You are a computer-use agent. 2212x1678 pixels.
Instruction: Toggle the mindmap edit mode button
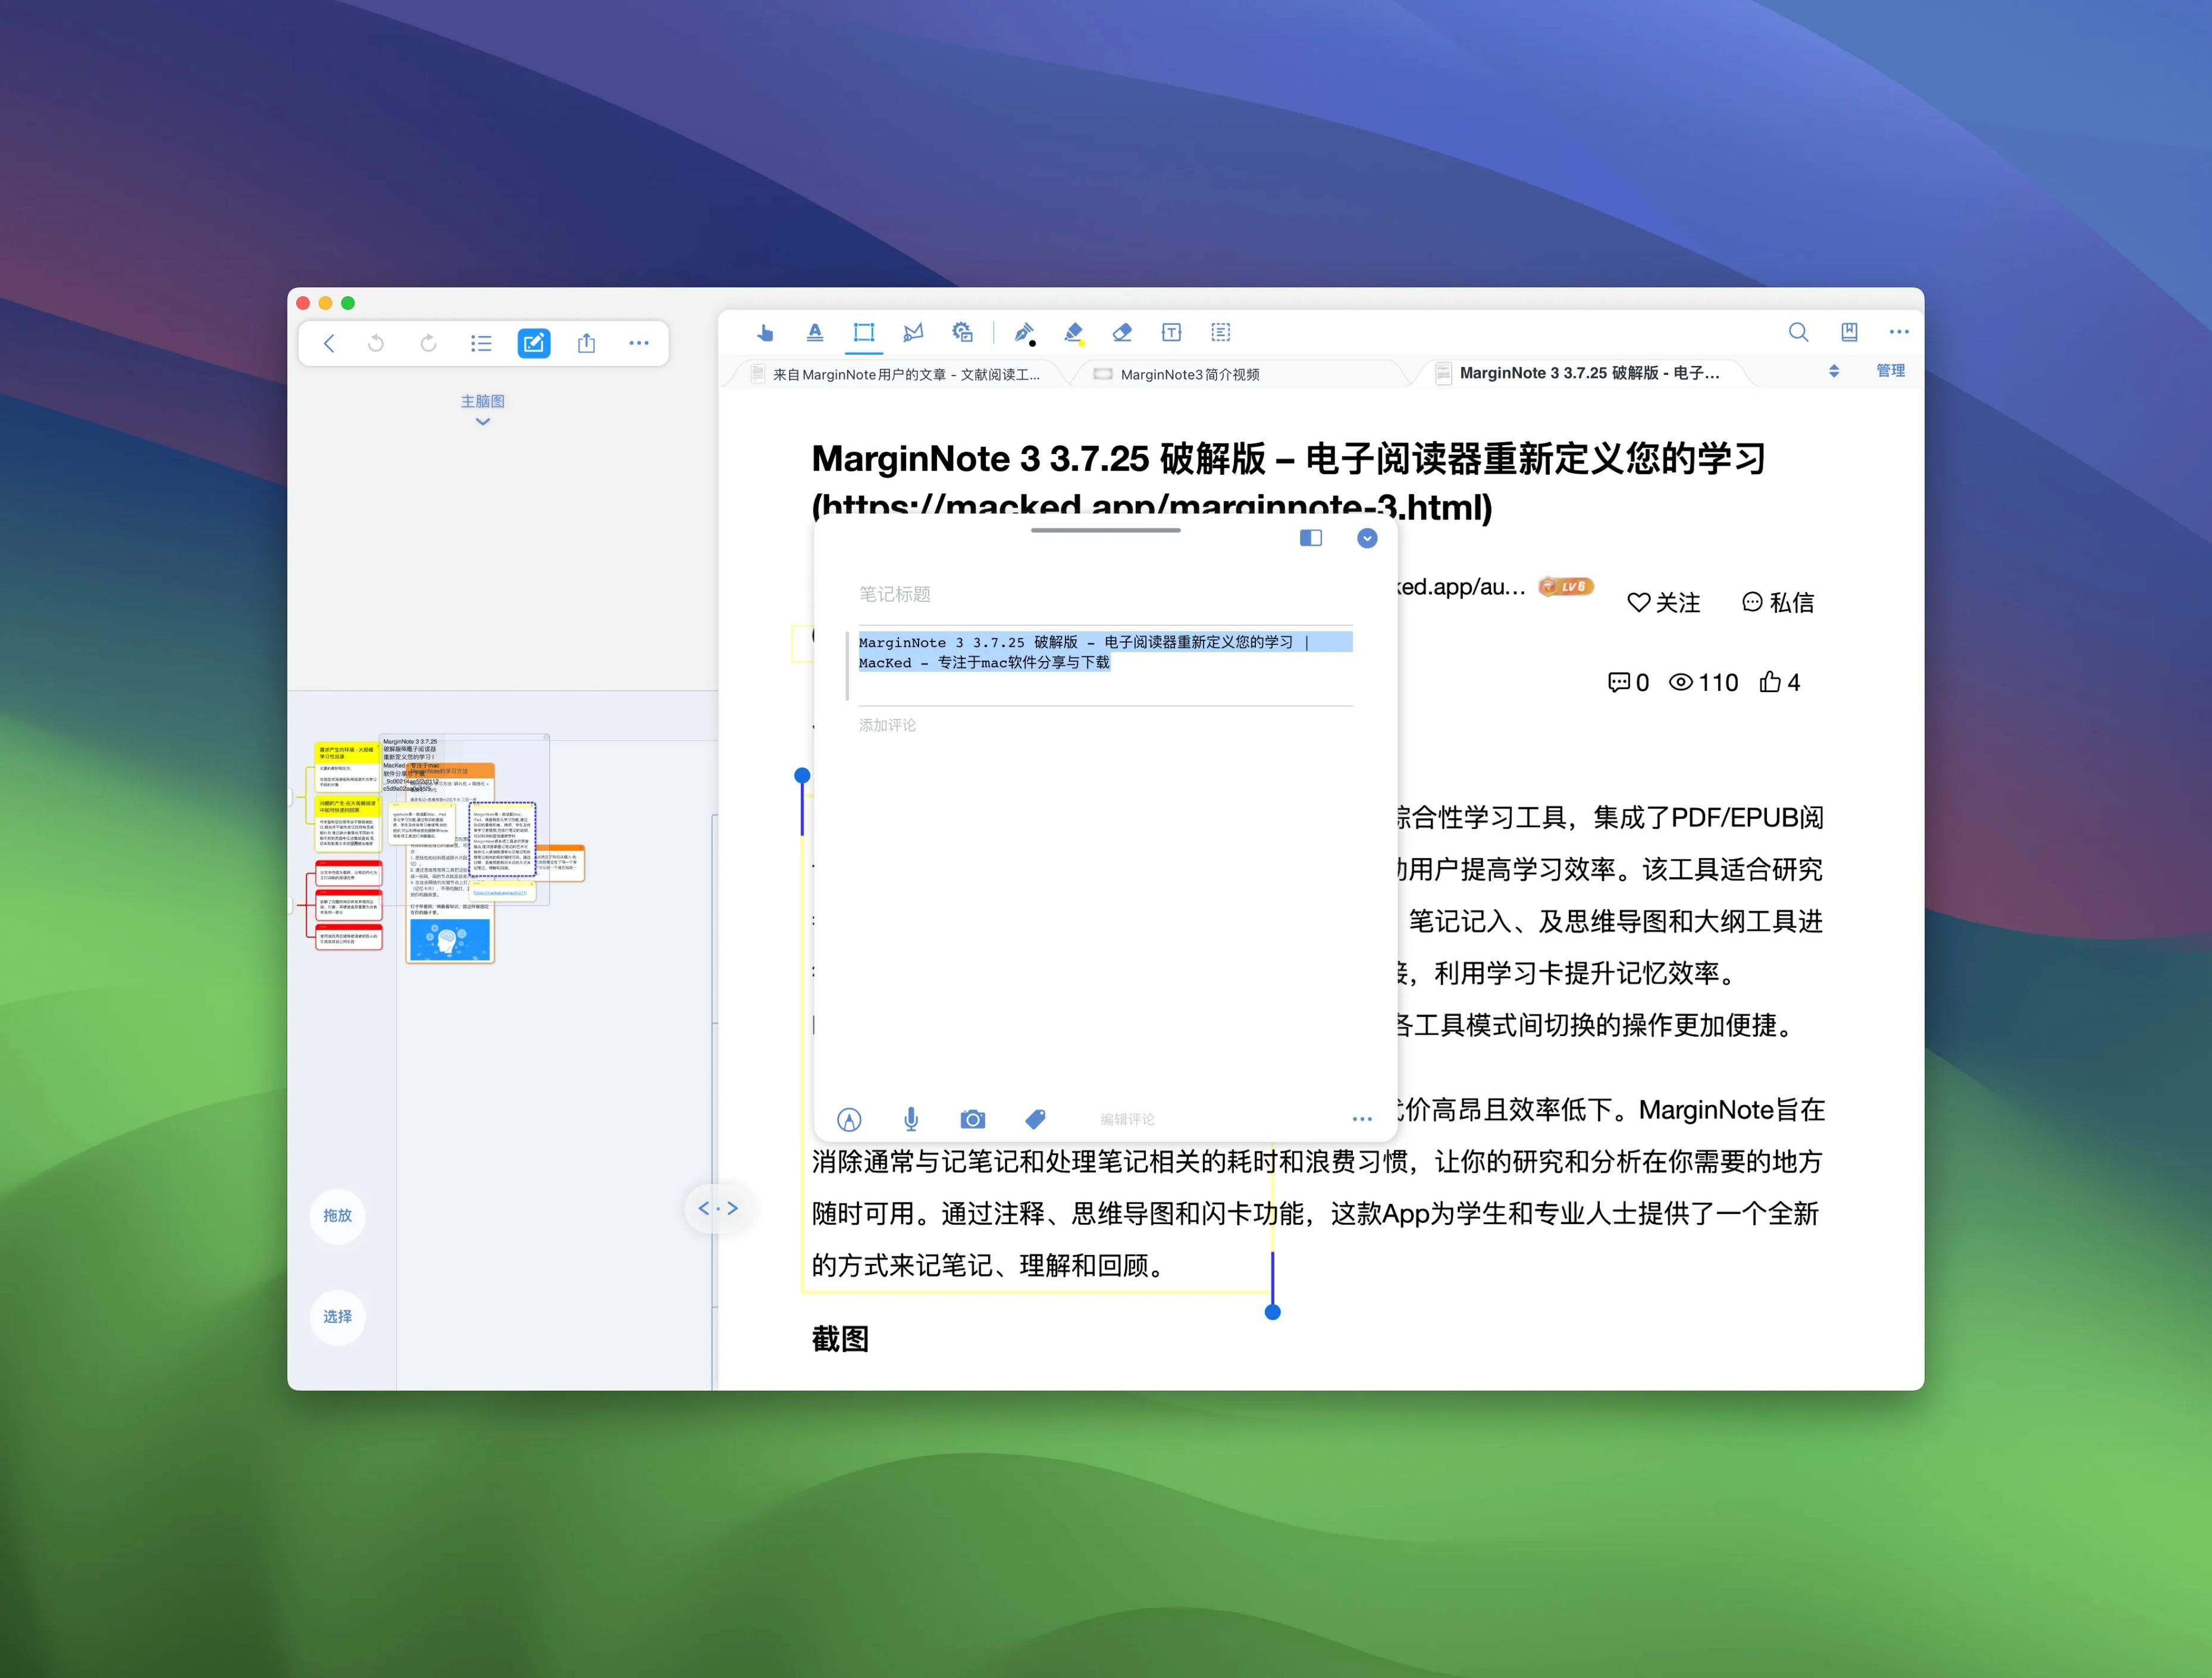(x=533, y=343)
